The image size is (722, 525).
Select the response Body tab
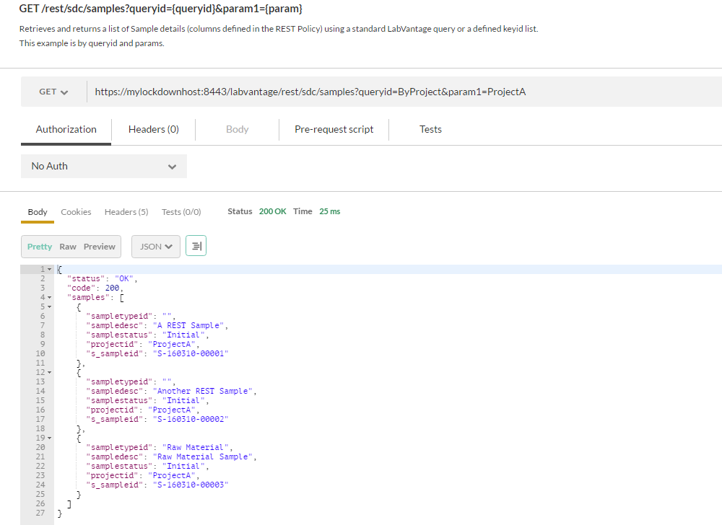coord(38,212)
